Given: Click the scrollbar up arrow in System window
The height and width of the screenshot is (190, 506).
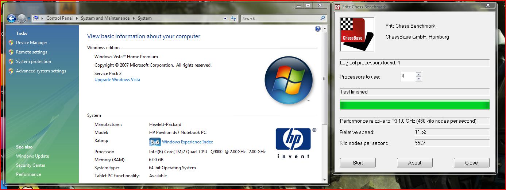Looking at the screenshot, I should coord(324,28).
